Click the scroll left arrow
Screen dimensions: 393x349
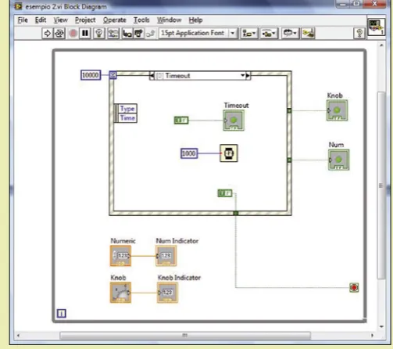pyautogui.click(x=18, y=335)
